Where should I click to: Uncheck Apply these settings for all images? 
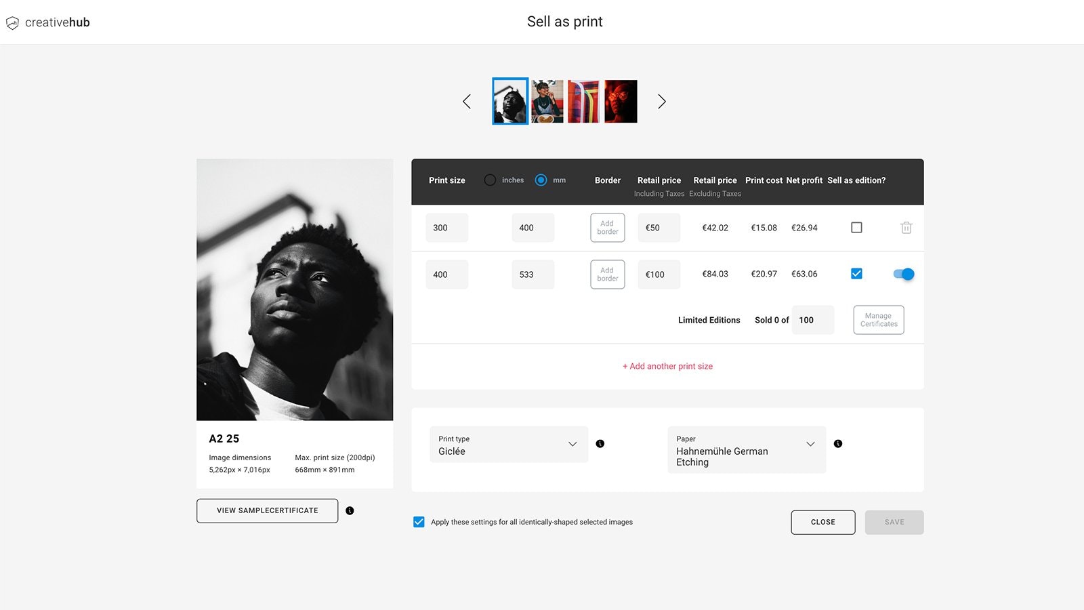[x=419, y=522]
